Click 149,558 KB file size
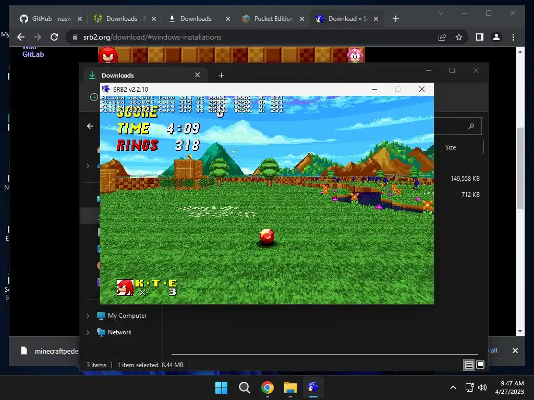 pyautogui.click(x=465, y=179)
